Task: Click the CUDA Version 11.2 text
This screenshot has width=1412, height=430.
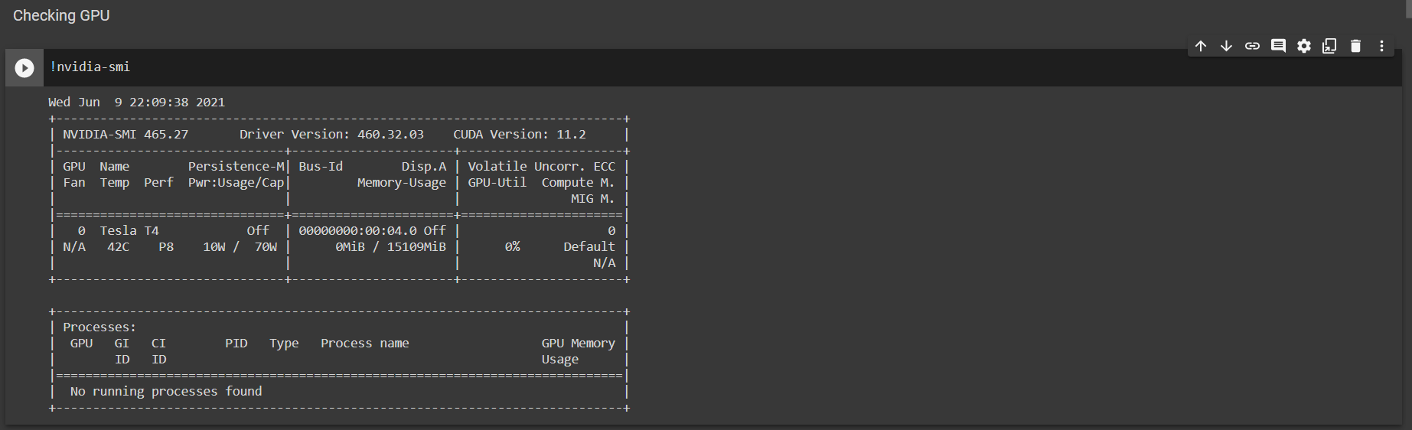Action: pyautogui.click(x=519, y=135)
